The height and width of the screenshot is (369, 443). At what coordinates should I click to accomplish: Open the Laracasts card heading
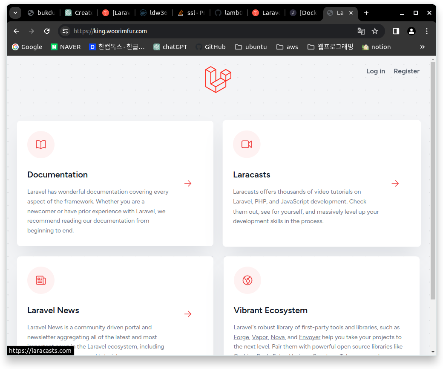pyautogui.click(x=252, y=174)
